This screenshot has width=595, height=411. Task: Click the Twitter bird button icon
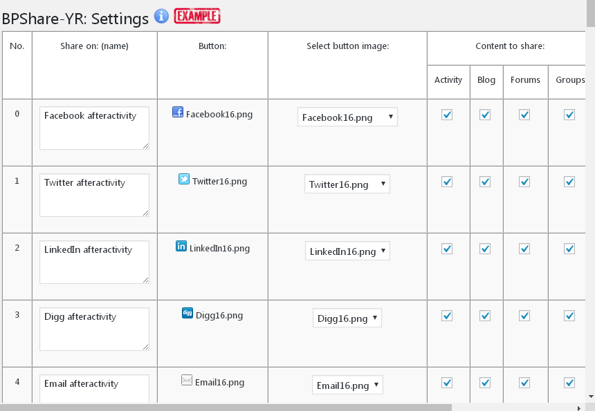click(x=184, y=179)
